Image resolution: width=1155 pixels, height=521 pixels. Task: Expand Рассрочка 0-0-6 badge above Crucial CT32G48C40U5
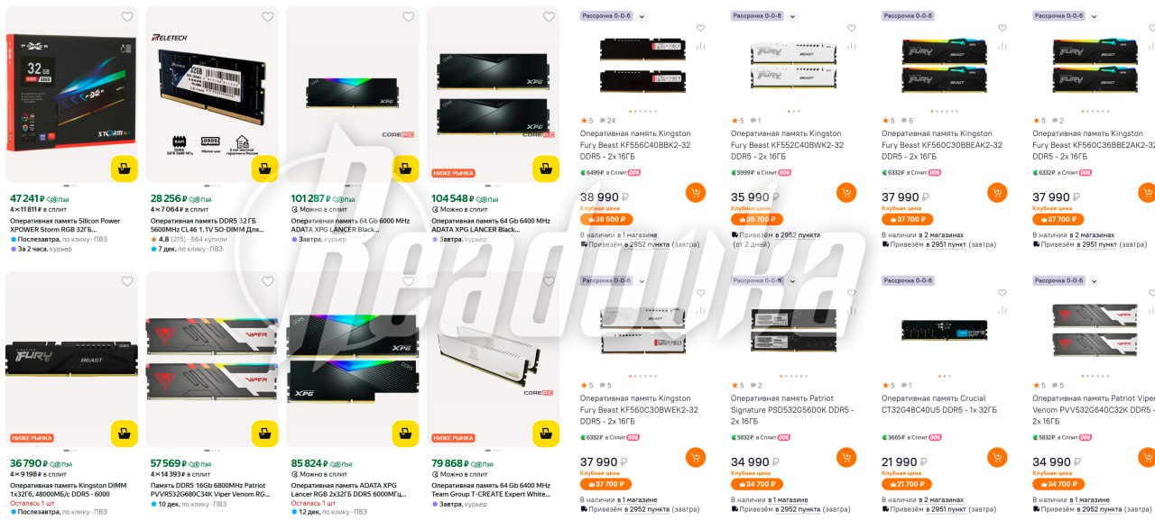[908, 280]
